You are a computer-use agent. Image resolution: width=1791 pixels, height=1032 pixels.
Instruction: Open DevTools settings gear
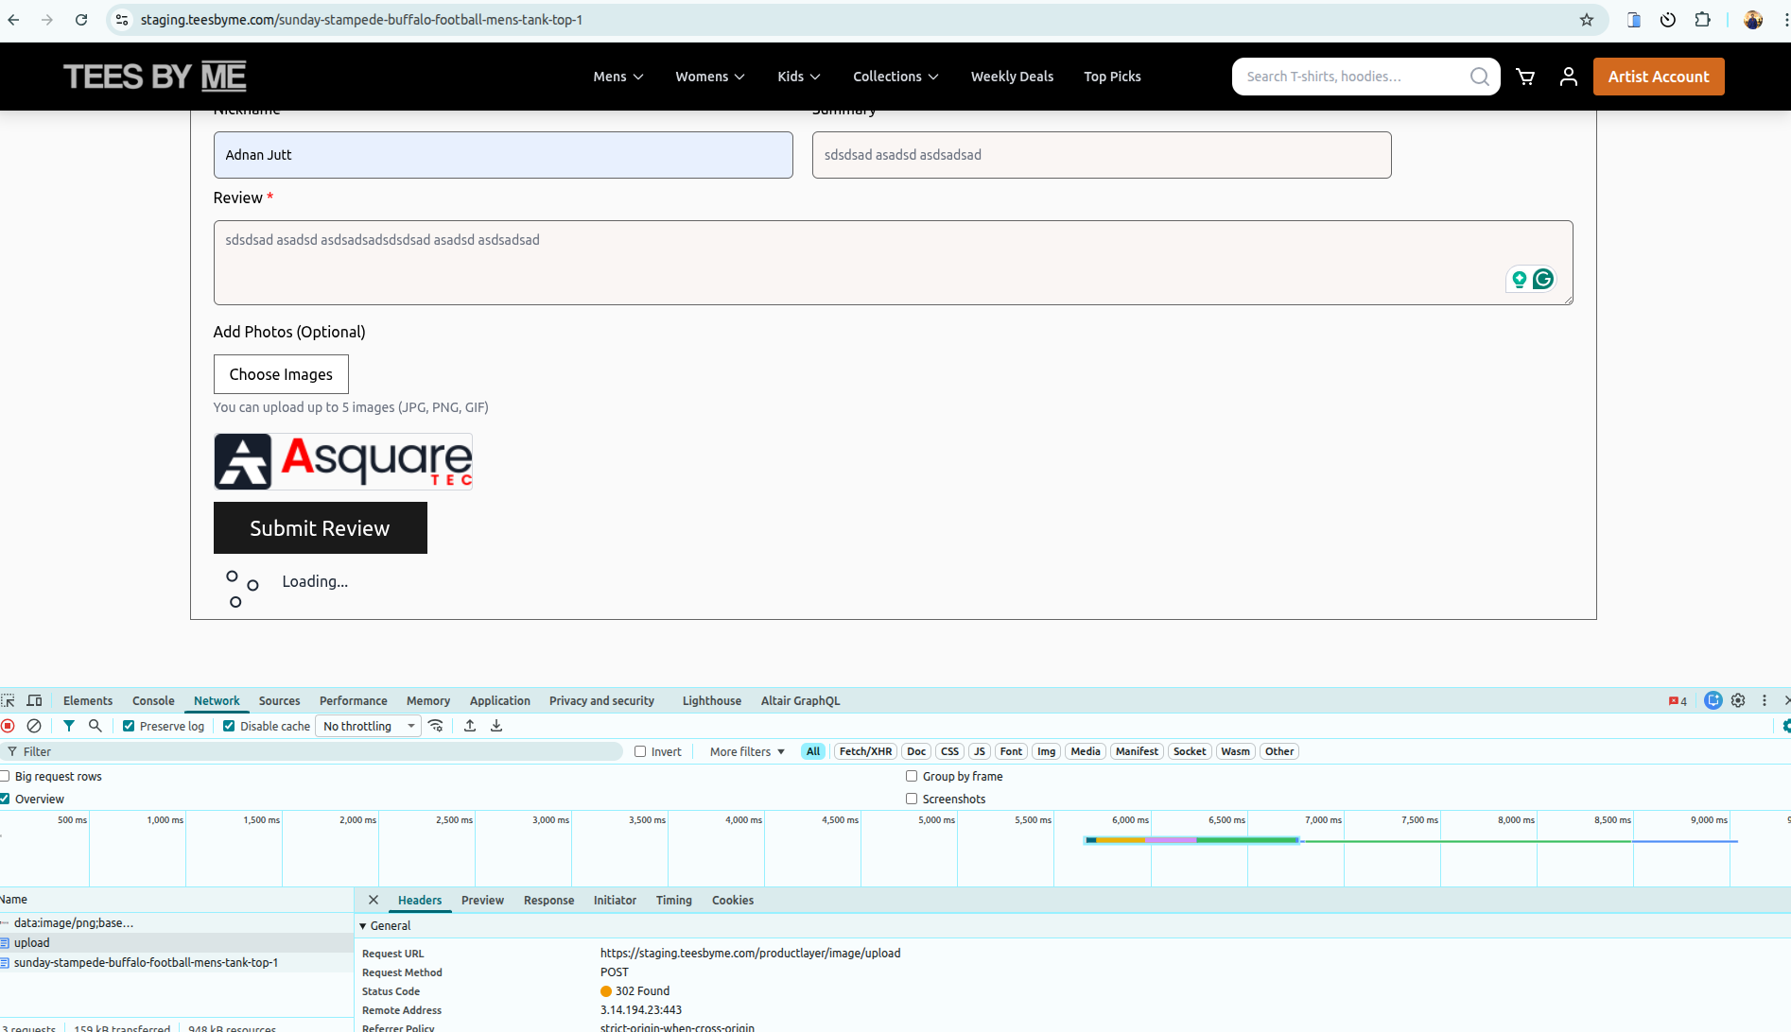[x=1738, y=700]
